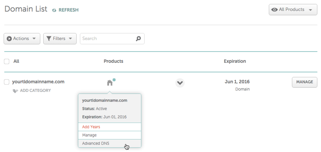Click the play icon inside Actions button

(x=9, y=39)
